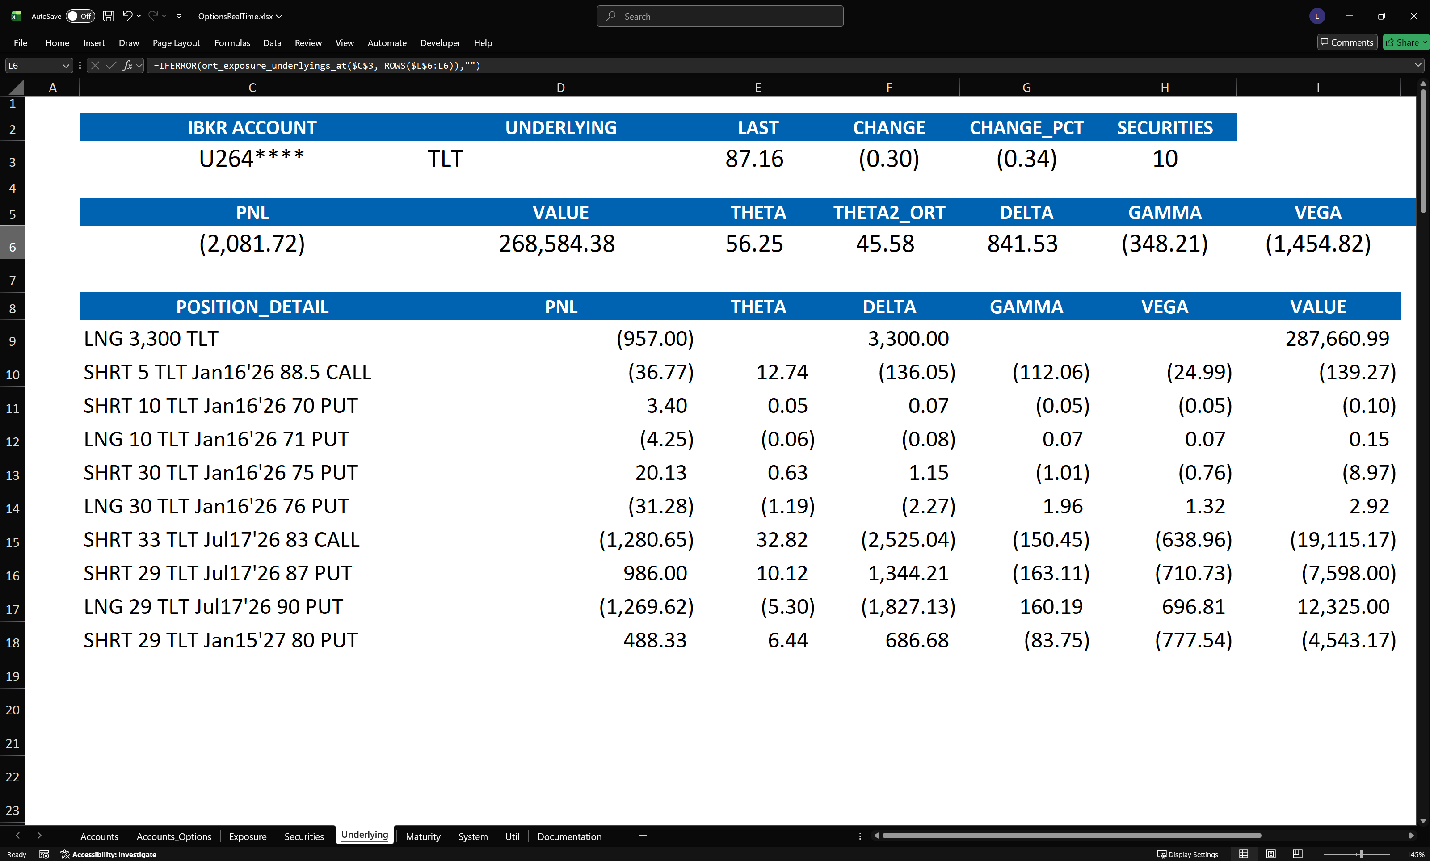The height and width of the screenshot is (861, 1430).
Task: Toggle the AutoSave switch
Action: click(x=80, y=16)
